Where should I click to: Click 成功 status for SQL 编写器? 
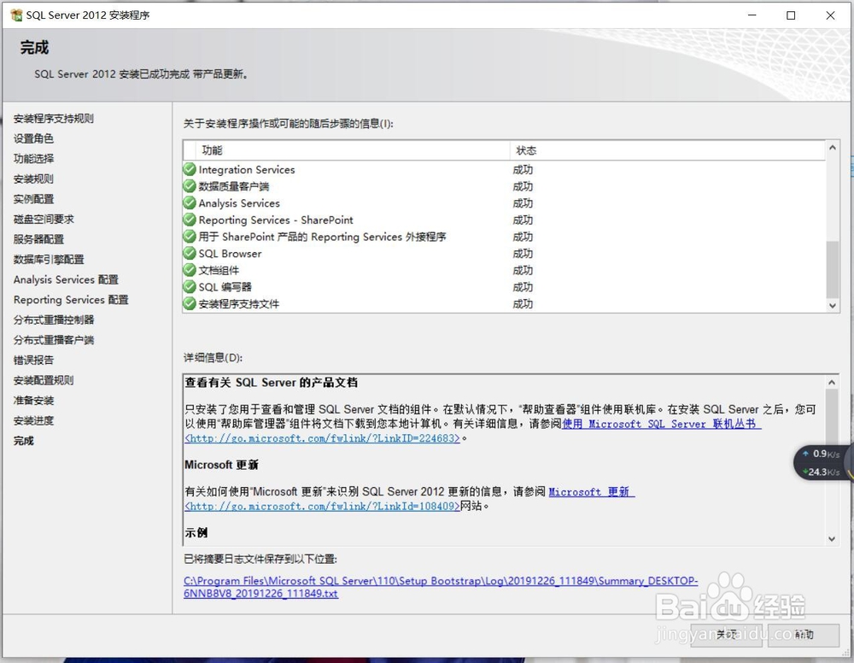(523, 287)
